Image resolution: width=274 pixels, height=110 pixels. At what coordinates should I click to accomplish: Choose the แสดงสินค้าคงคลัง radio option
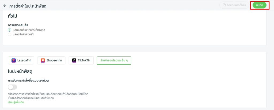coord(10,34)
